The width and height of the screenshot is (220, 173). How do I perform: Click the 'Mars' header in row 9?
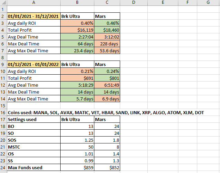(x=107, y=64)
